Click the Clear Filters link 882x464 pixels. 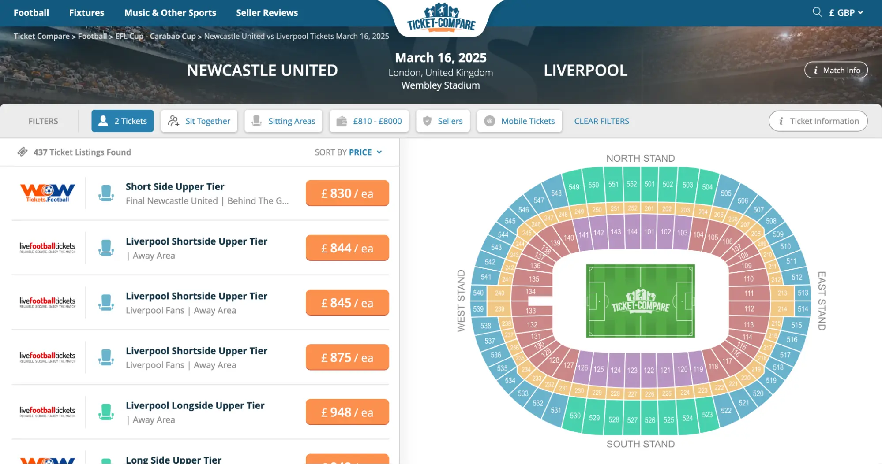601,121
